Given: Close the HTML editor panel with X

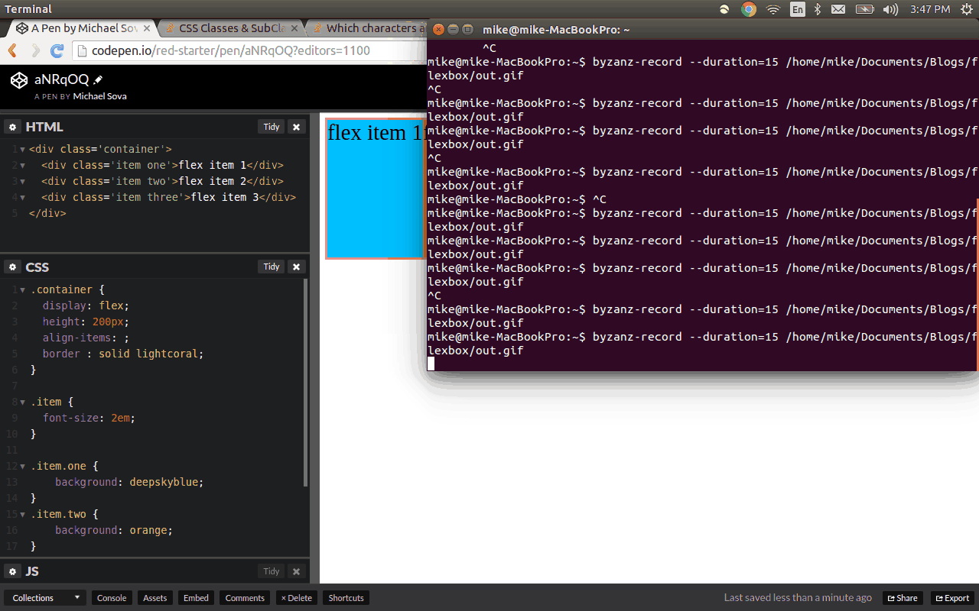Looking at the screenshot, I should 297,127.
